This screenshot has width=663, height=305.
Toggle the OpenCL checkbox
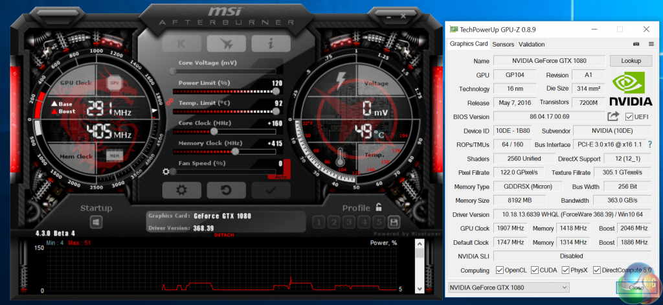pos(499,270)
